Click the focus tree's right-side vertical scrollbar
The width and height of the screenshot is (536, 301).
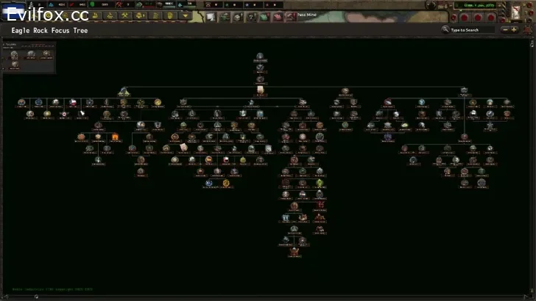532,162
